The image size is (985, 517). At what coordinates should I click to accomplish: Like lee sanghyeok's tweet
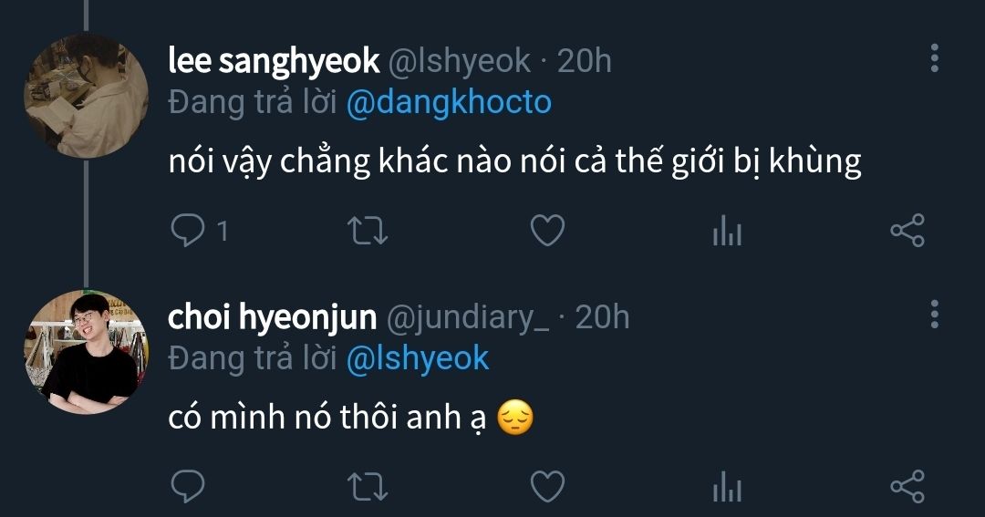[547, 231]
